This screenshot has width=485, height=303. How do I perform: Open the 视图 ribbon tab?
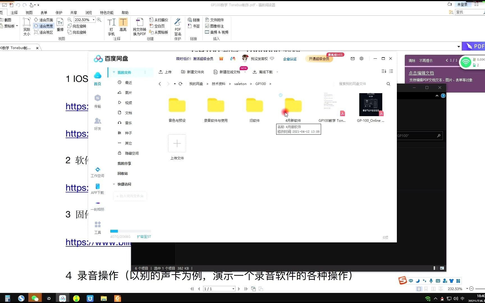(29, 13)
